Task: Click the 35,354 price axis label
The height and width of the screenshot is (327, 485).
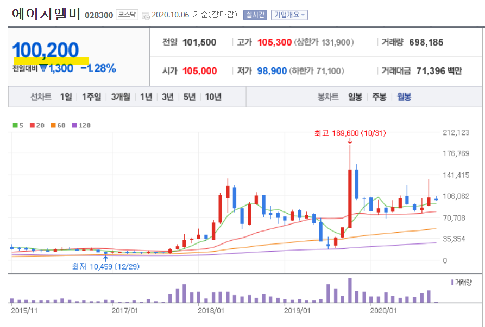Action: [454, 239]
